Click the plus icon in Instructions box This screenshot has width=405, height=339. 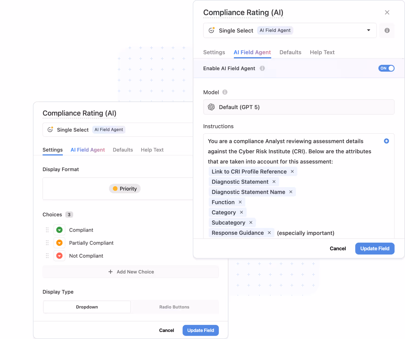click(x=386, y=141)
